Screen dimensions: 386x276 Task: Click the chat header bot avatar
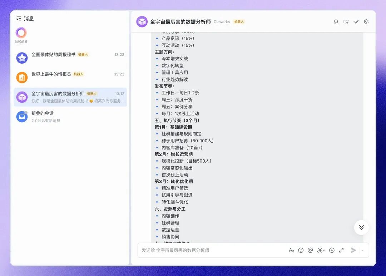pos(142,22)
